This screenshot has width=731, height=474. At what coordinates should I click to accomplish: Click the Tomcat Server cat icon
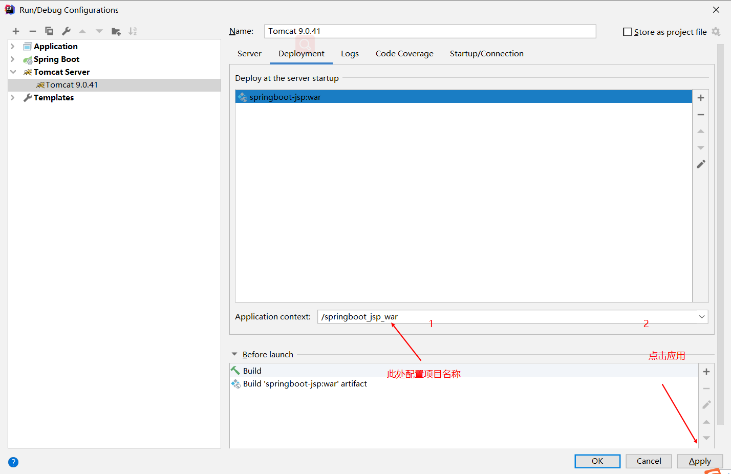coord(28,72)
